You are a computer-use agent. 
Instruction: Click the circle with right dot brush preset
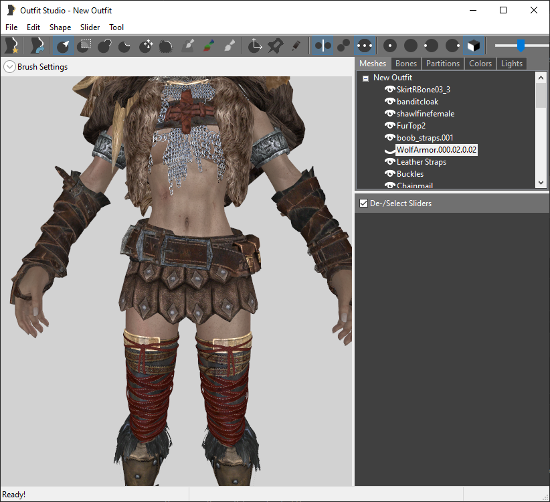[x=452, y=46]
